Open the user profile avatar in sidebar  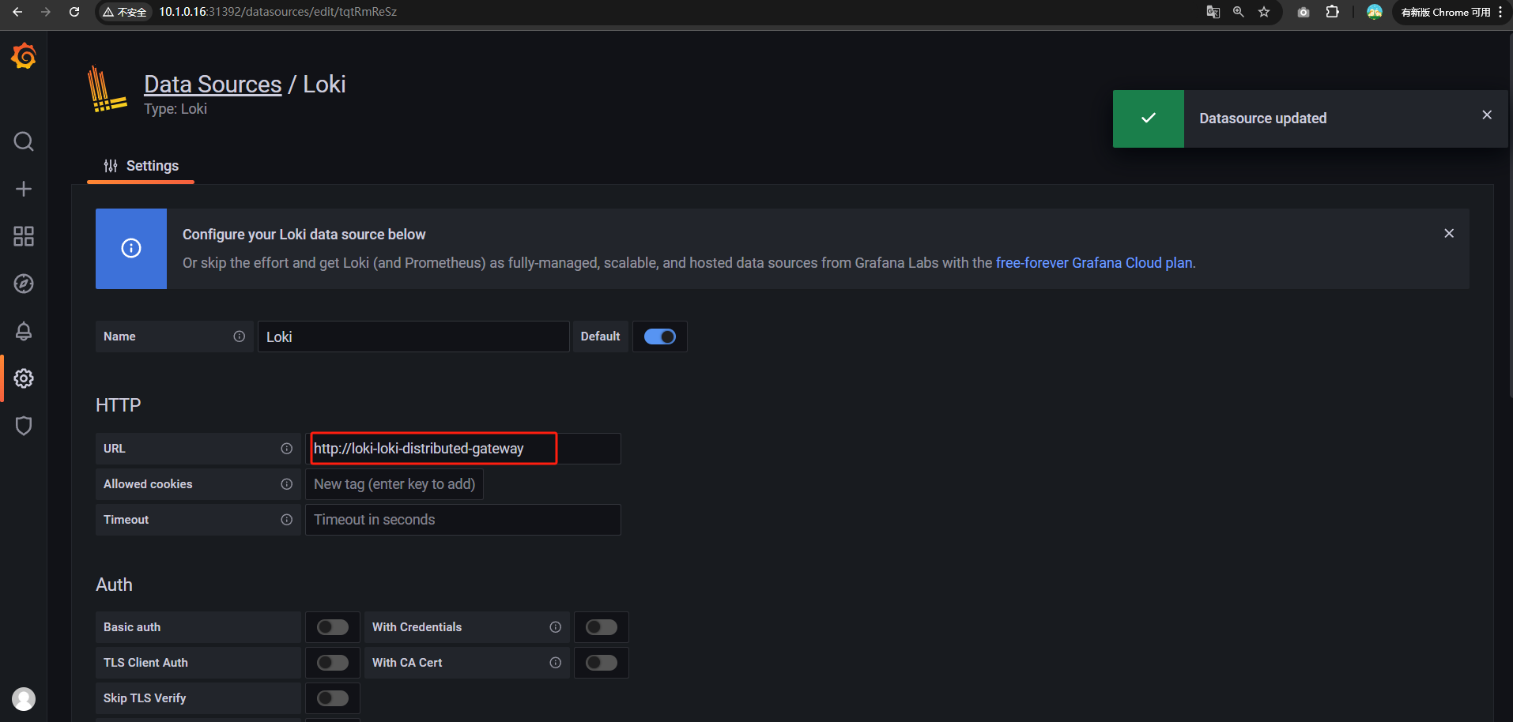(x=24, y=699)
